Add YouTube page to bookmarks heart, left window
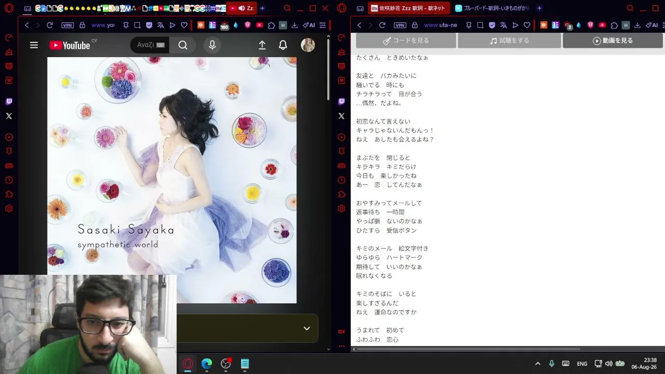Screen dimensions: 665x374 (184, 25)
